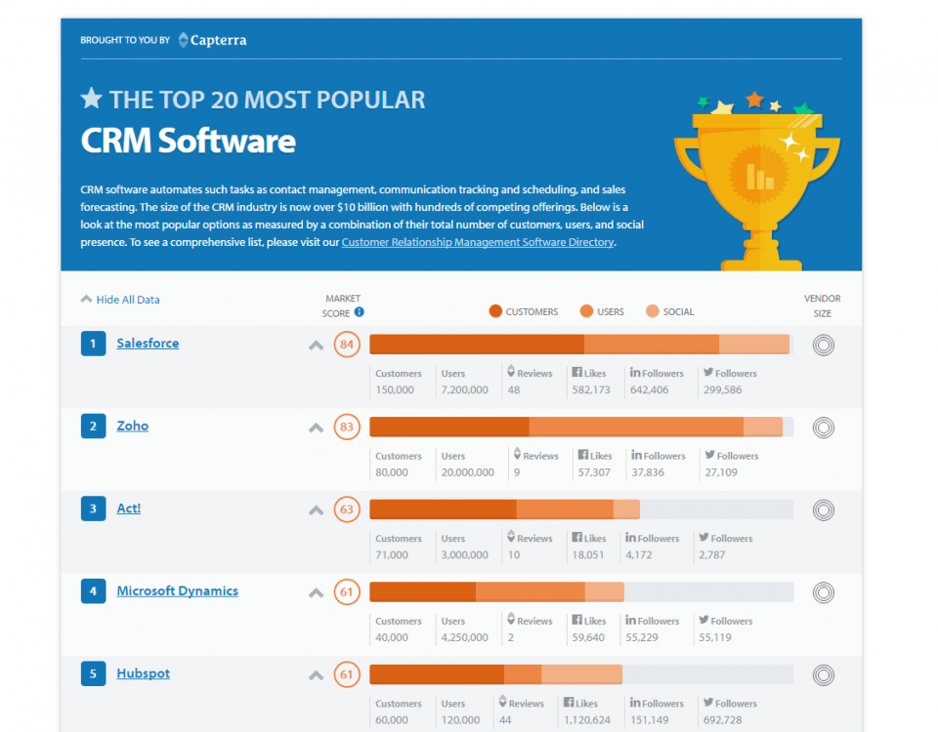Collapse the Salesforce data row chevron

tap(316, 346)
